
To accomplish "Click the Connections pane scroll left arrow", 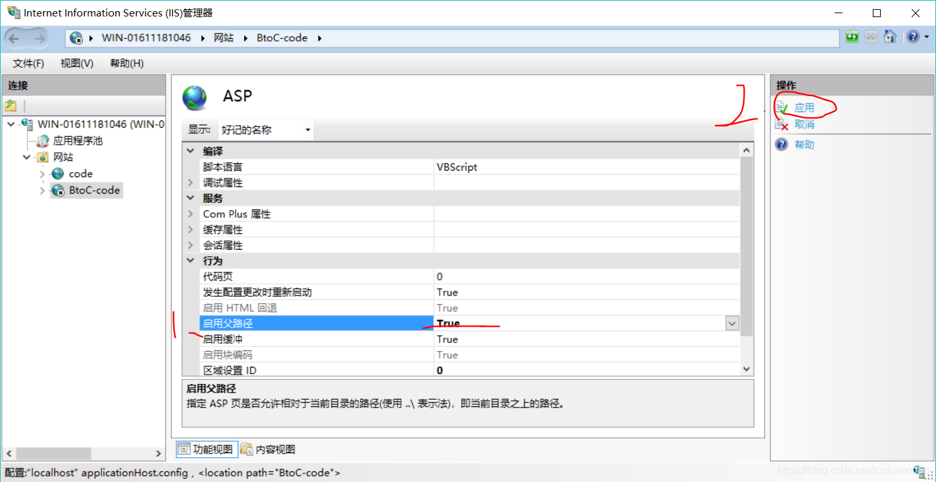I will [9, 454].
